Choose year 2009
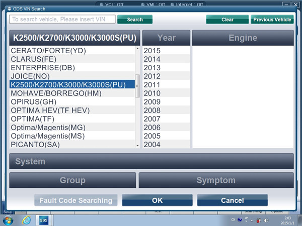302x226 pixels. [x=166, y=101]
